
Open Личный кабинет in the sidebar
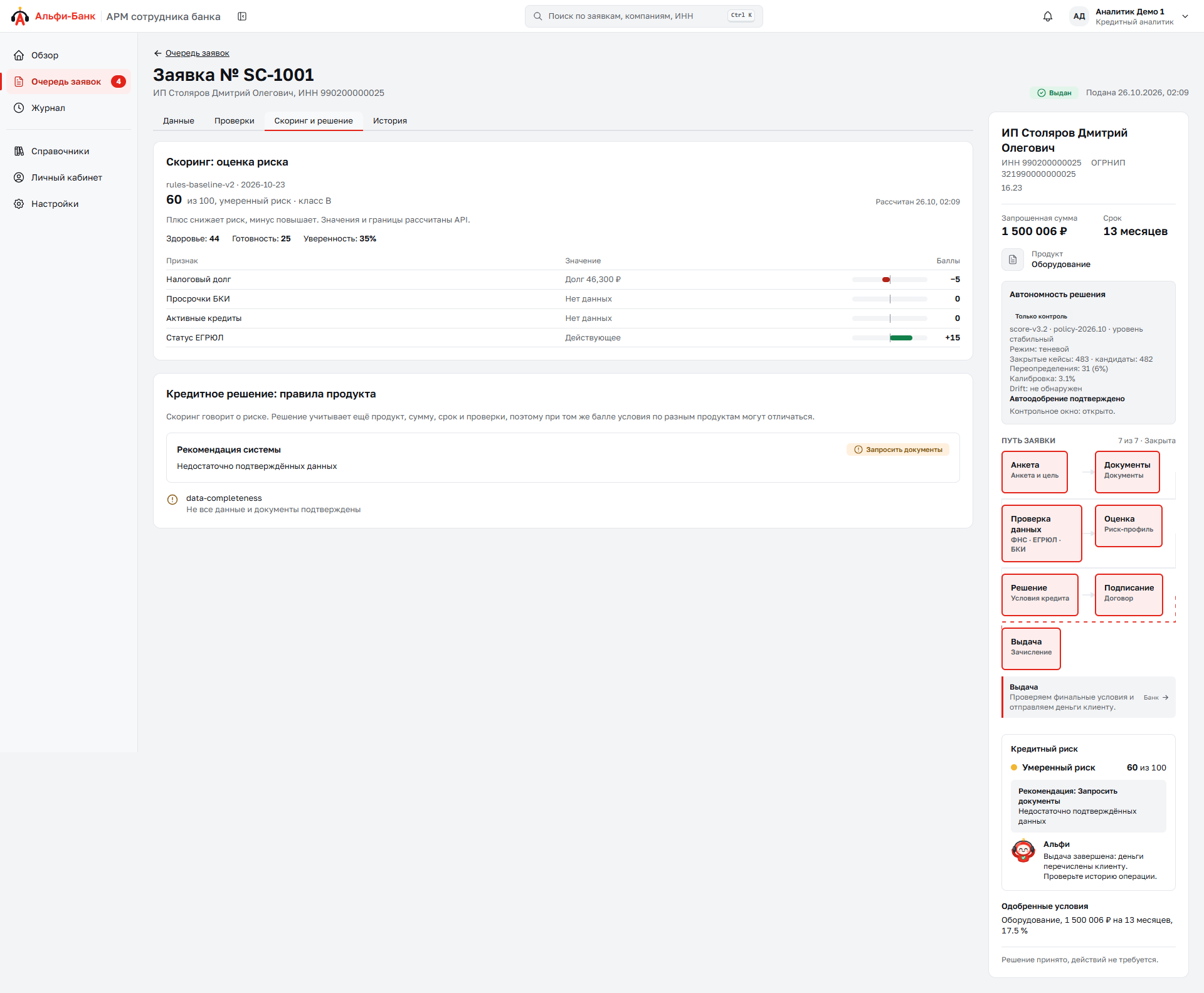click(69, 177)
